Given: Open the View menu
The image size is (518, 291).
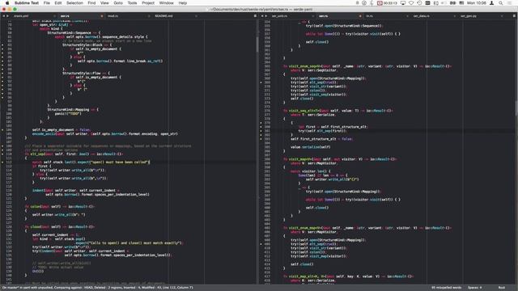Looking at the screenshot, I should click(104, 3).
